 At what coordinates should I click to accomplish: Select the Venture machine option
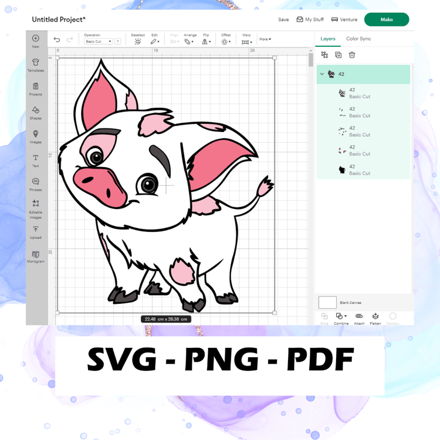click(344, 19)
